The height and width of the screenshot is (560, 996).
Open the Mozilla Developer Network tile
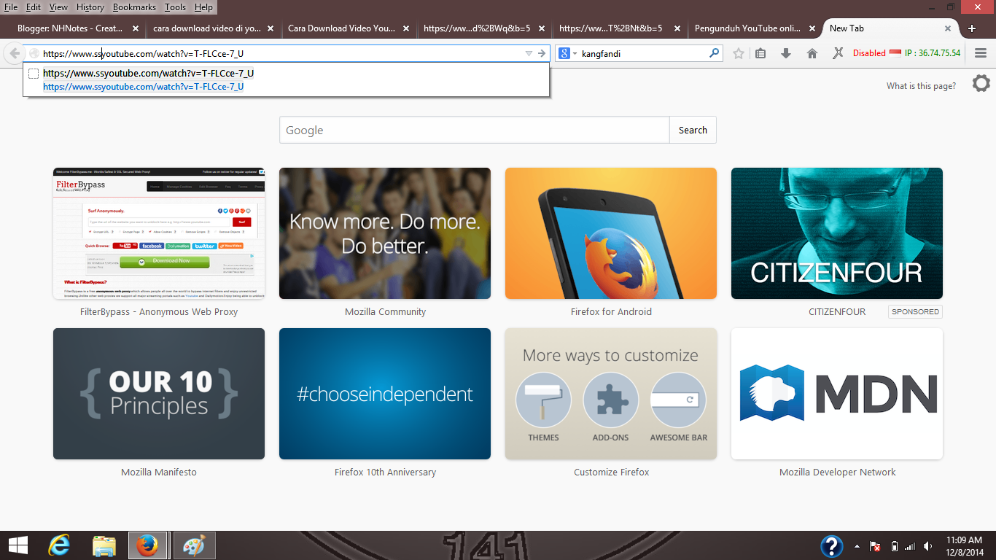[837, 394]
